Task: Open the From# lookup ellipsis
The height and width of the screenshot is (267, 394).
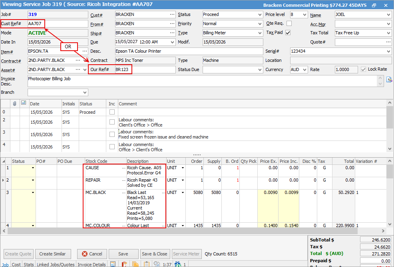Action: click(172, 24)
